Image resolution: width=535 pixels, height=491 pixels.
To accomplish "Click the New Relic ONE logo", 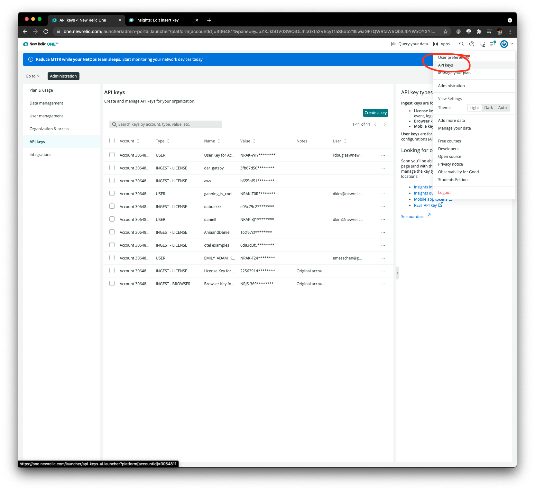I will coord(41,44).
